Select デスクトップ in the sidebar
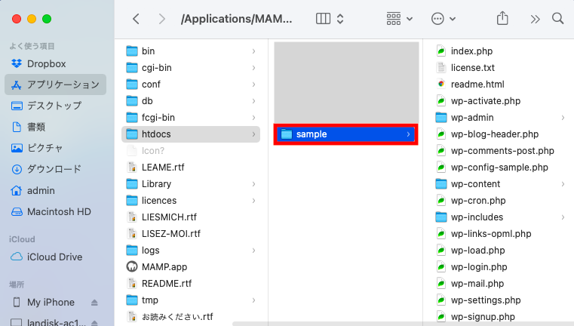The image size is (574, 326). pyautogui.click(x=55, y=106)
